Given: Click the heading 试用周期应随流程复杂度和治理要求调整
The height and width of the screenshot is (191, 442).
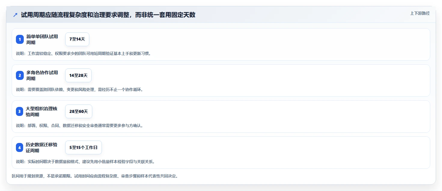Looking at the screenshot, I should [x=108, y=15].
